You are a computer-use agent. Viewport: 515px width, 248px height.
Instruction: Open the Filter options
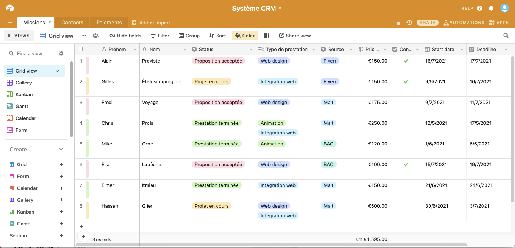pyautogui.click(x=160, y=36)
